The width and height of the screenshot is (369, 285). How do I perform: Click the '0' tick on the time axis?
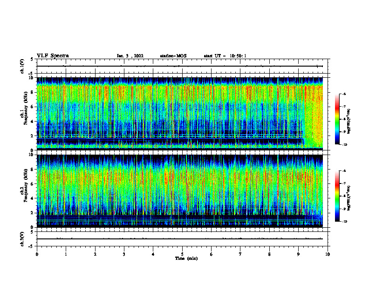(x=37, y=254)
